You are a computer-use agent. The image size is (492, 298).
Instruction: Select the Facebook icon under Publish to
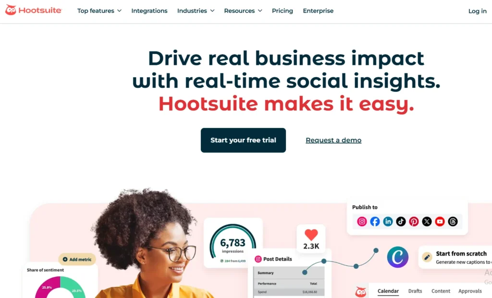(x=375, y=222)
